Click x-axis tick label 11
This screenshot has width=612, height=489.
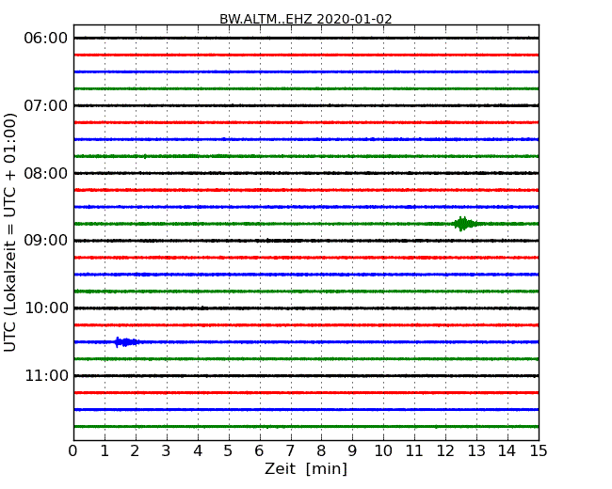(414, 451)
